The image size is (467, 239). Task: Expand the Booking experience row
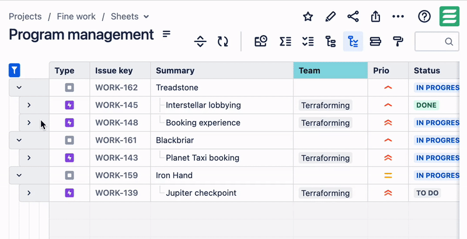tap(29, 123)
